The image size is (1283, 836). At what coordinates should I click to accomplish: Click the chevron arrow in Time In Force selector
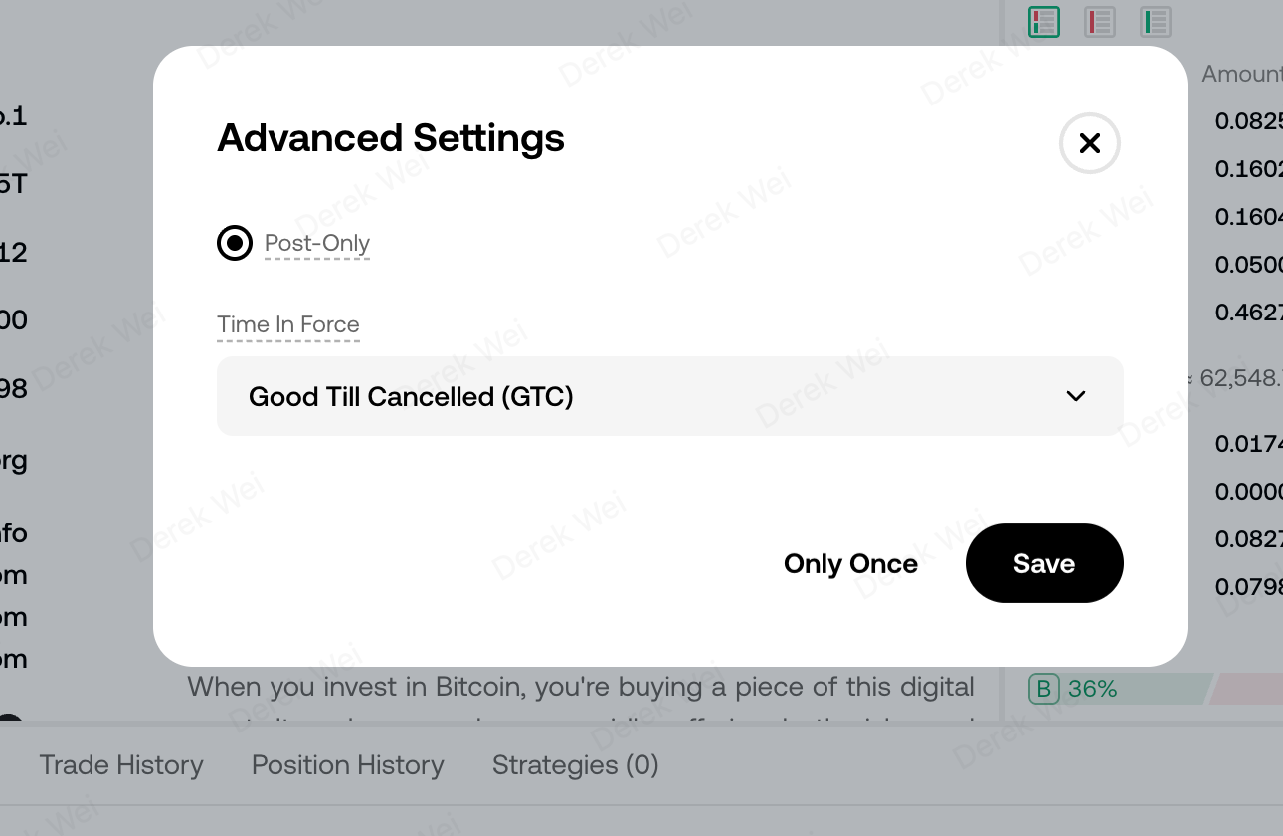click(x=1075, y=396)
